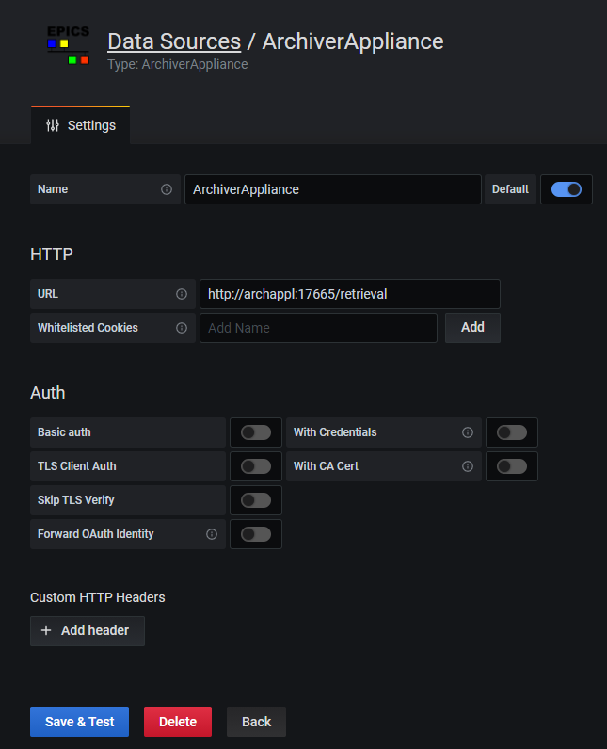Open the Settings tab

click(81, 125)
